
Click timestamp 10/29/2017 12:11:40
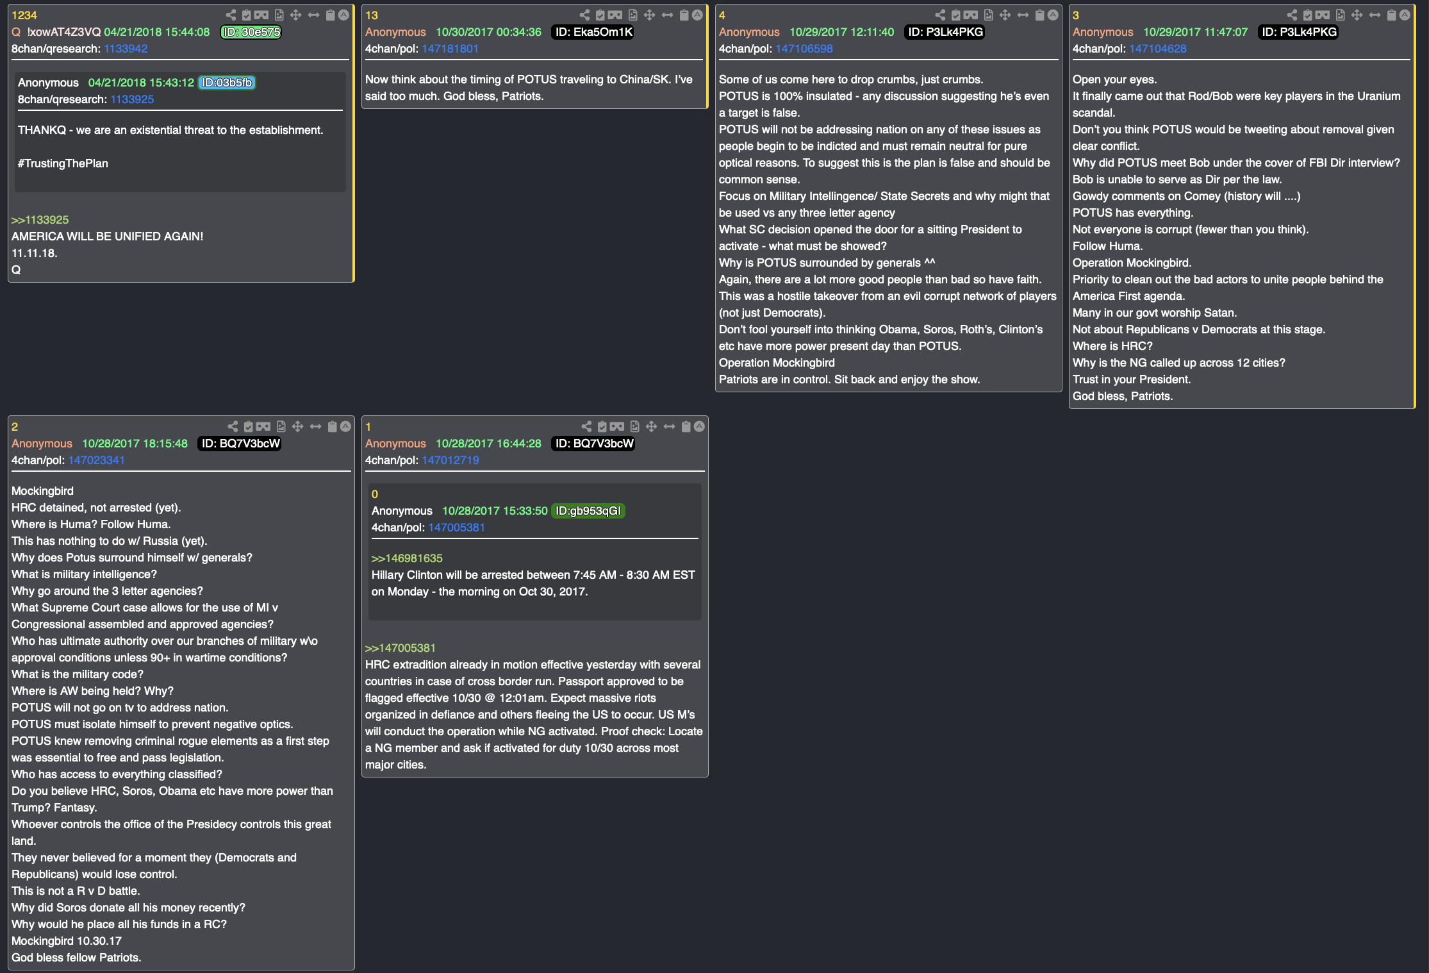tap(841, 32)
